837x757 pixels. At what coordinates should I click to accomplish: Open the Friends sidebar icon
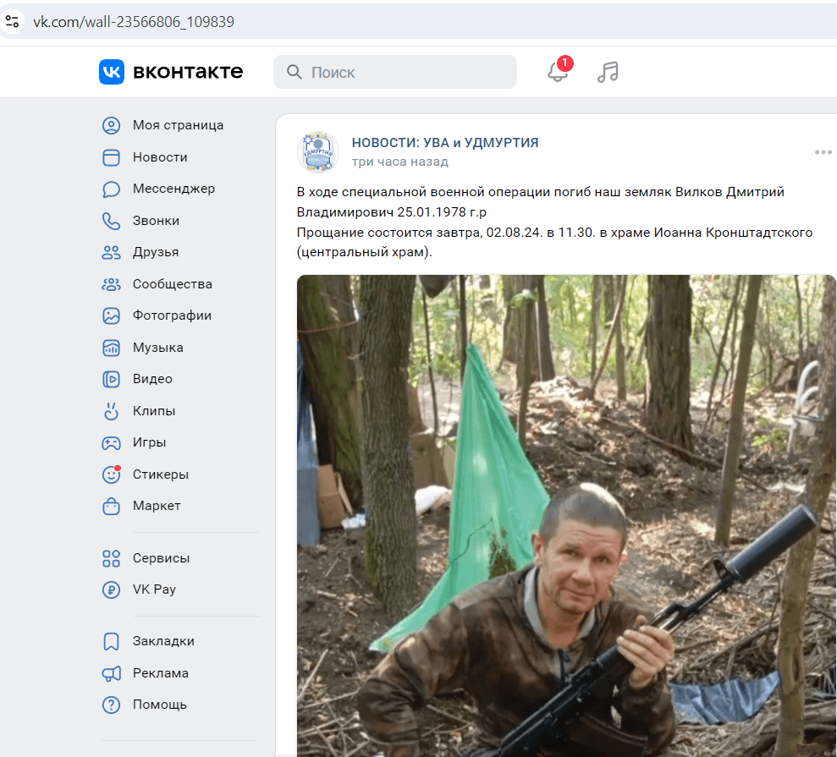click(111, 252)
